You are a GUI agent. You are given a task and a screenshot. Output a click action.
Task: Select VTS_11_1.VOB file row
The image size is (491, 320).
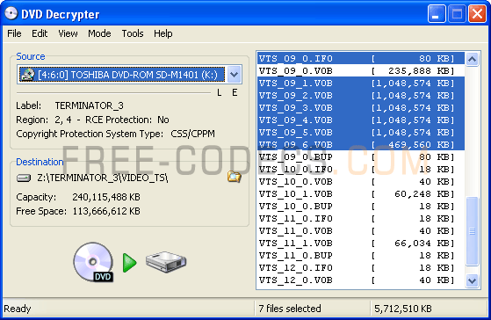click(361, 244)
